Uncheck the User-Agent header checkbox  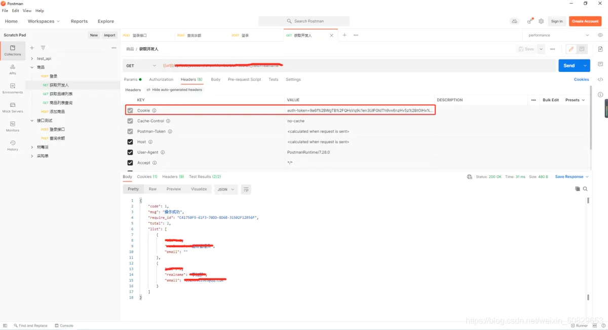[130, 152]
